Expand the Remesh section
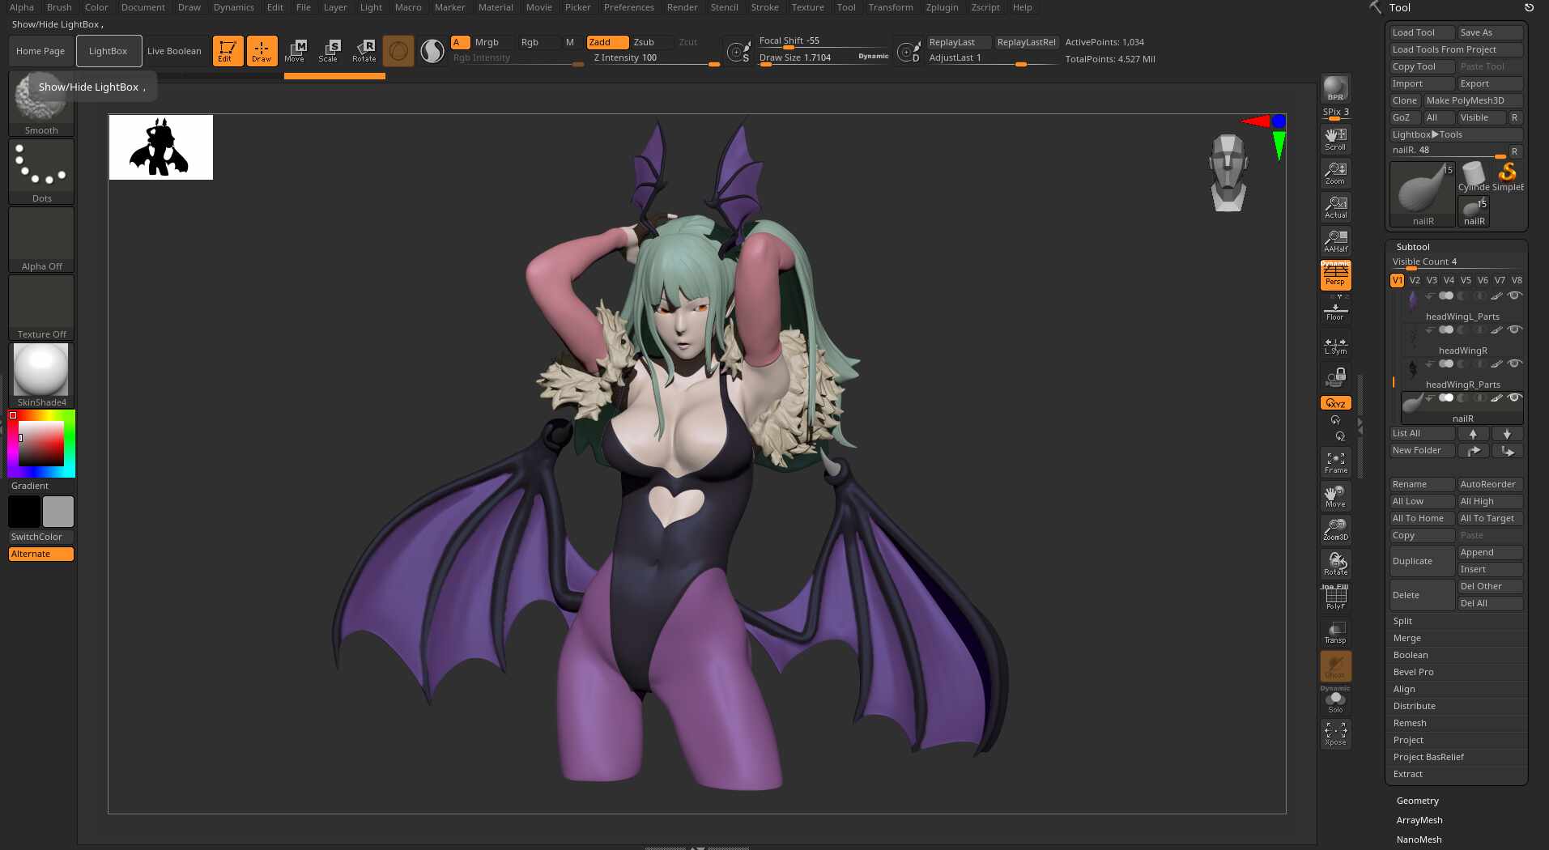 click(x=1410, y=723)
